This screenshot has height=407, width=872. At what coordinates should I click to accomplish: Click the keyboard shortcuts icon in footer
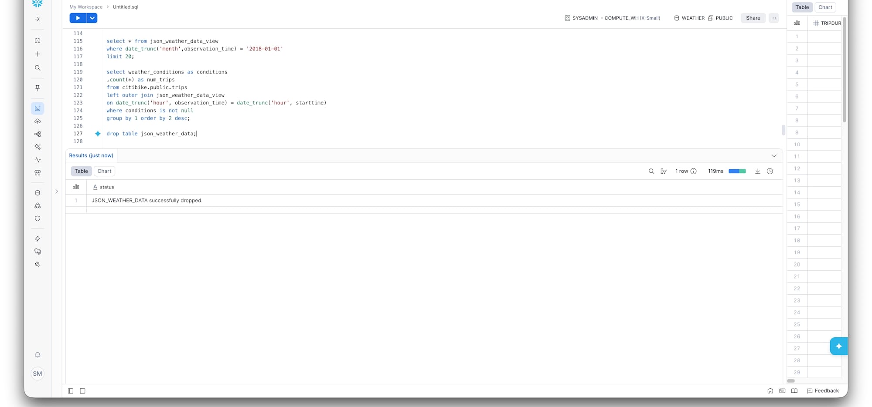782,391
